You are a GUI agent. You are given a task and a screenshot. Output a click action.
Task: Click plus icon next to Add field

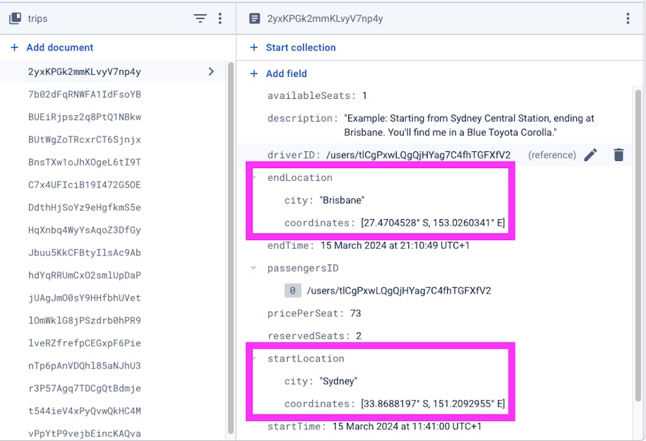(254, 74)
